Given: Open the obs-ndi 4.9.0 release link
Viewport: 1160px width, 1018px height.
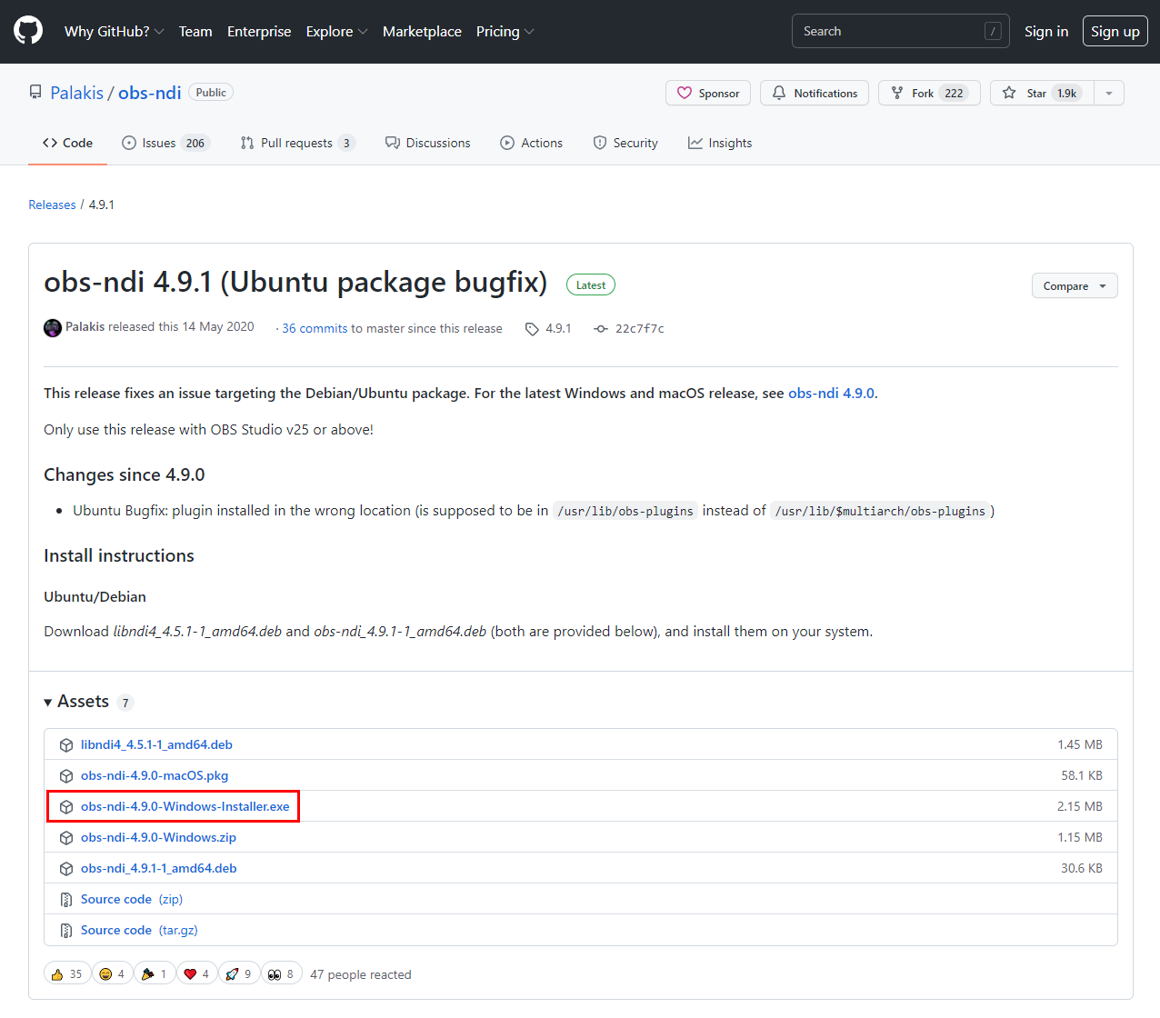Looking at the screenshot, I should pos(831,393).
